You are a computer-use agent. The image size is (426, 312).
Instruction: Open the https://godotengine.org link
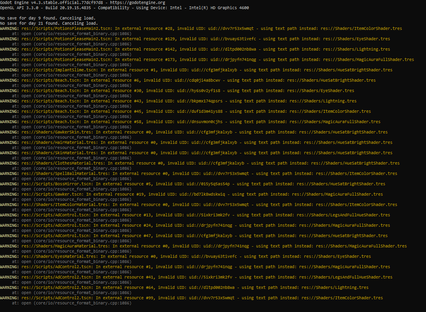[138, 2]
